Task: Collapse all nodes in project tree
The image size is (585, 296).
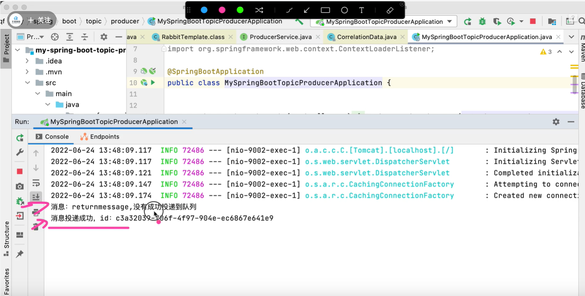Action: tap(85, 37)
